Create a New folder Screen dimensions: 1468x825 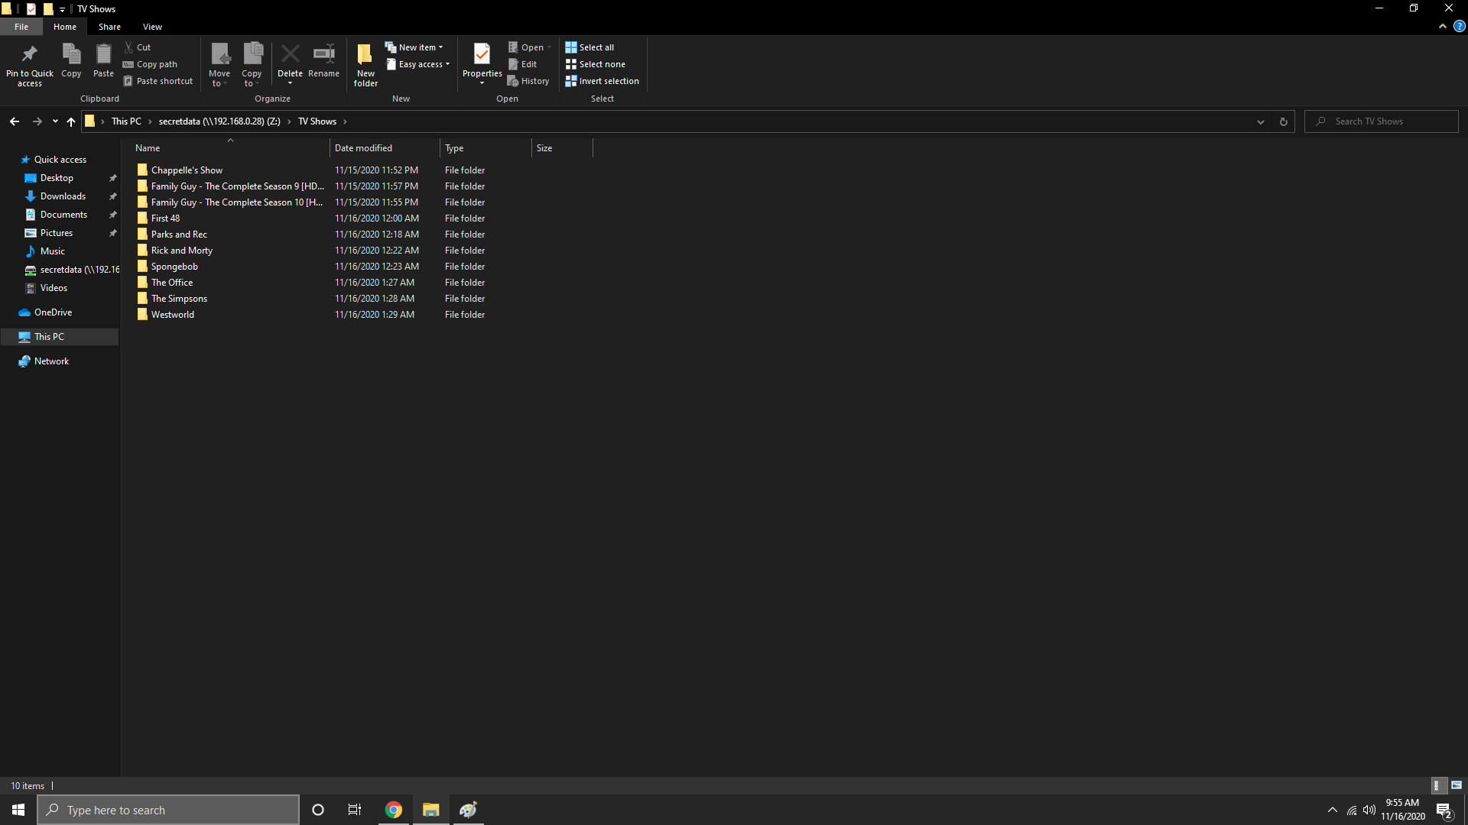[365, 64]
